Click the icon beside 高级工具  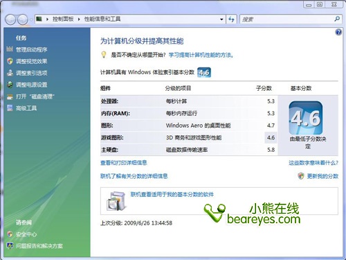coord(10,108)
